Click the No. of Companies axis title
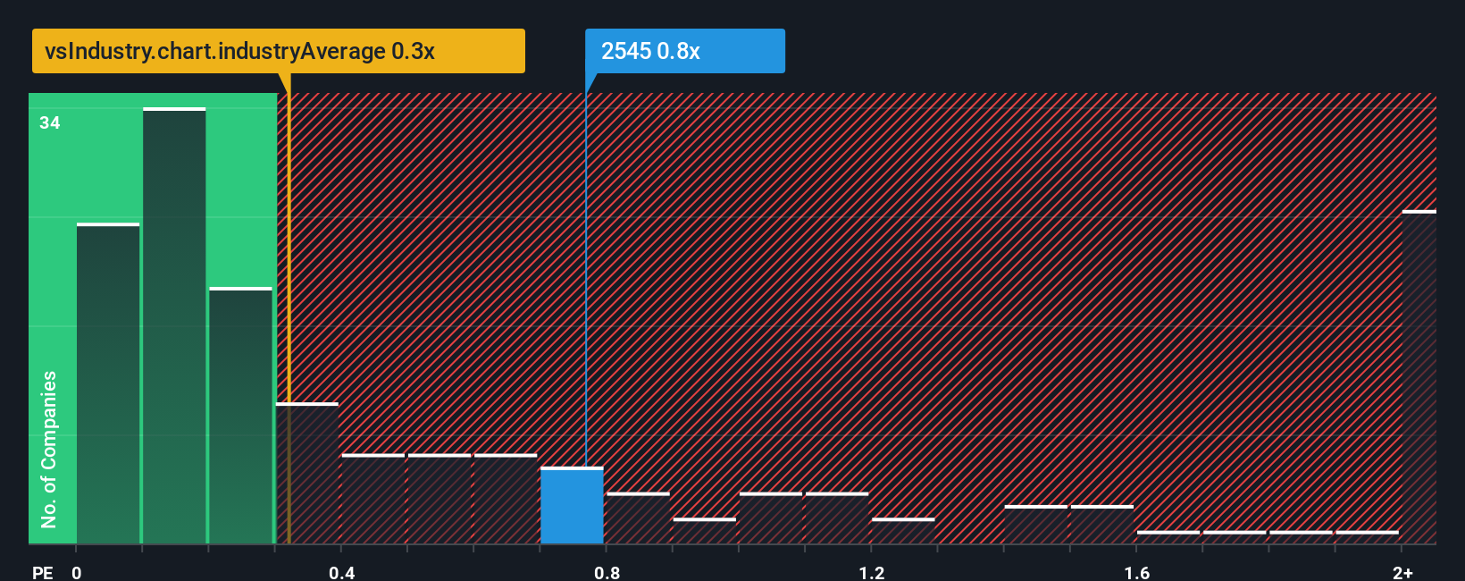Image resolution: width=1465 pixels, height=581 pixels. [x=49, y=450]
